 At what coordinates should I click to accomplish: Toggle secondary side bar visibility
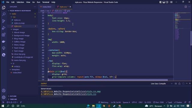(167, 2)
